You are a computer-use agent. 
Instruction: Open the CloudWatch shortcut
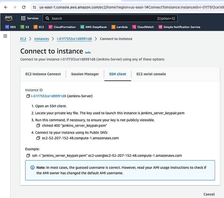pyautogui.click(x=143, y=27)
